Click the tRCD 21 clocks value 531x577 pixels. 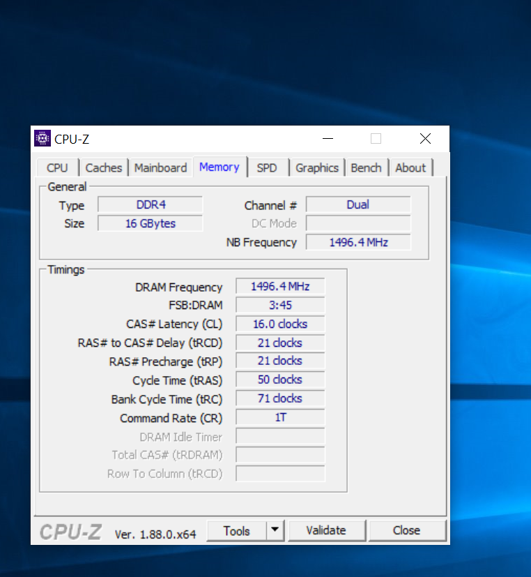(x=280, y=343)
